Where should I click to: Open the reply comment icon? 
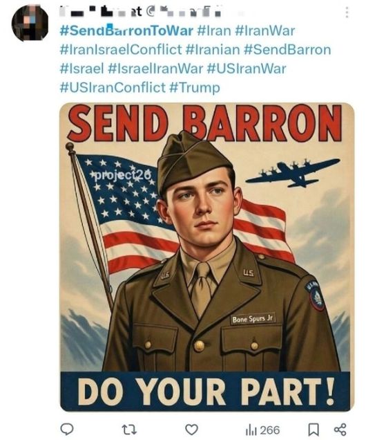coord(67,430)
